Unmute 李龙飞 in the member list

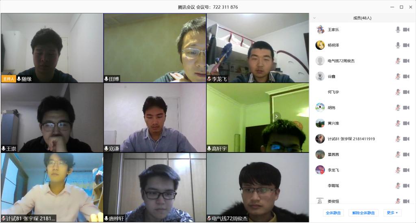pos(398,170)
